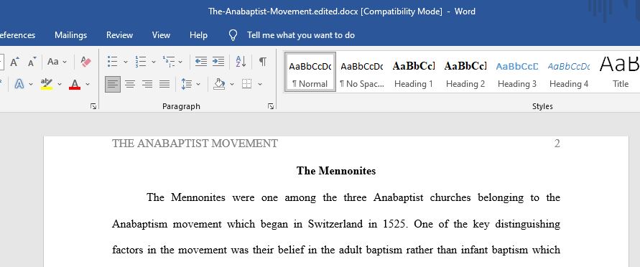Click the Decrease Indent icon

click(201, 62)
